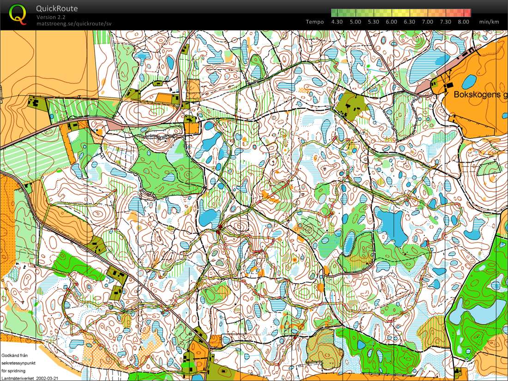Click the QuickRoute title text
508x381 pixels.
click(57, 8)
